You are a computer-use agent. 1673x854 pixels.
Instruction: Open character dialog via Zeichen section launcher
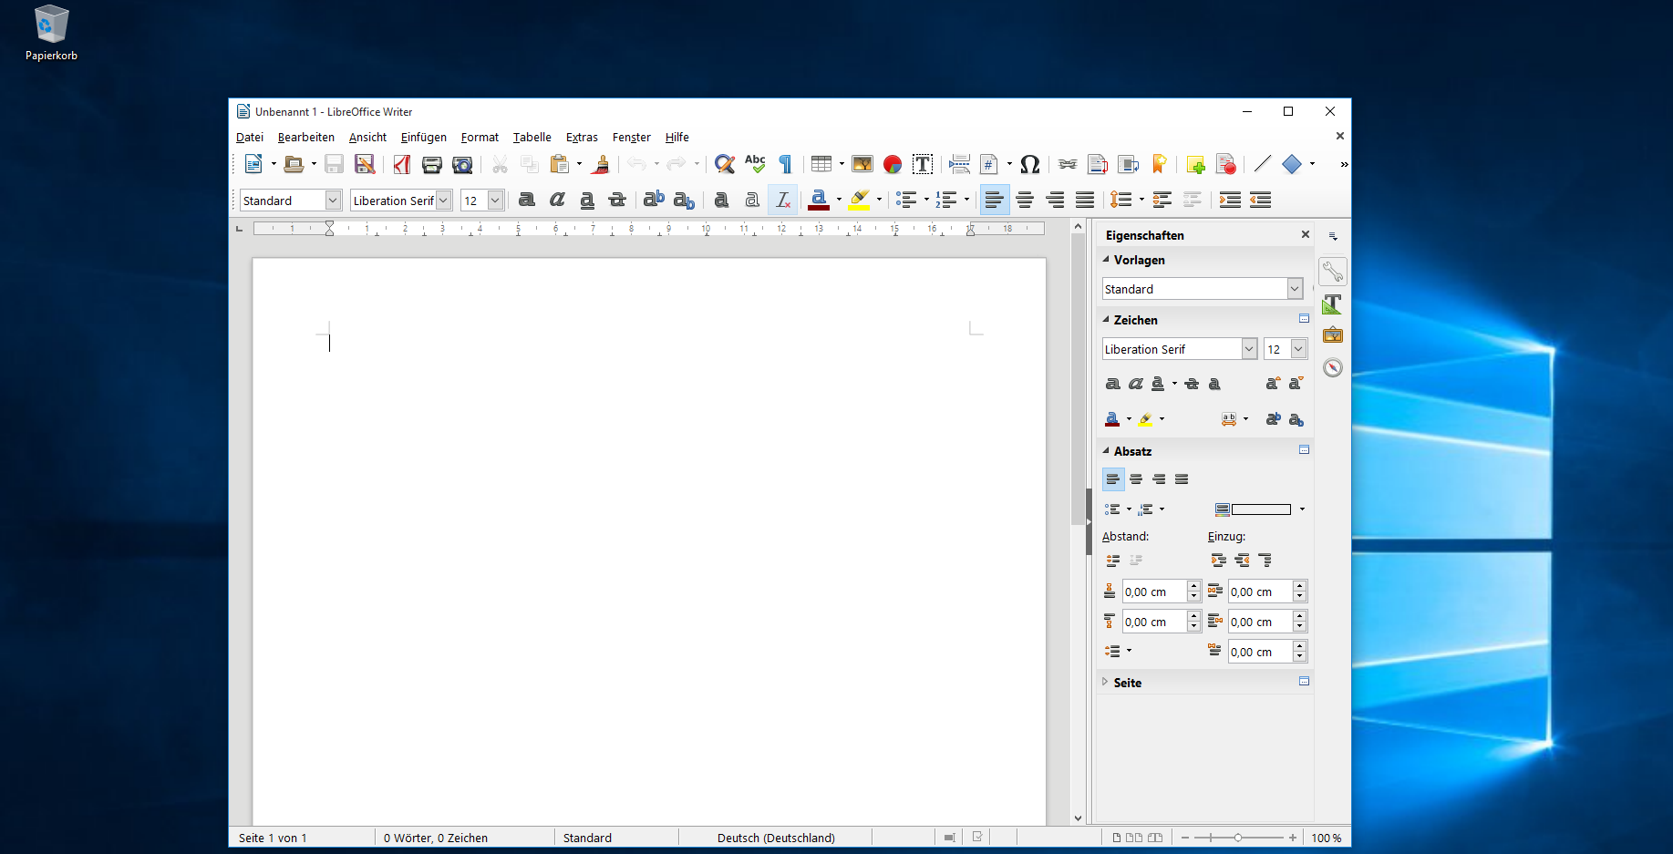(x=1304, y=318)
